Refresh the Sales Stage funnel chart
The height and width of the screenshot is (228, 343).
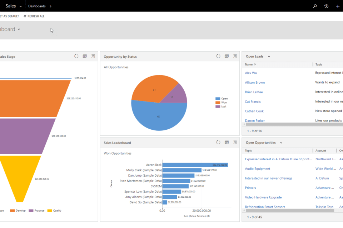tap(76, 56)
